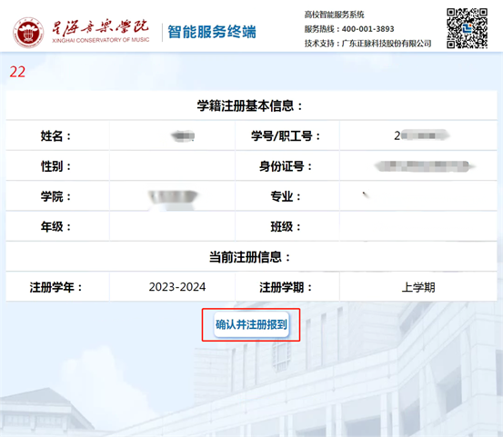The height and width of the screenshot is (437, 503).
Task: Click the 注册学年 label cell
Action: pyautogui.click(x=57, y=287)
